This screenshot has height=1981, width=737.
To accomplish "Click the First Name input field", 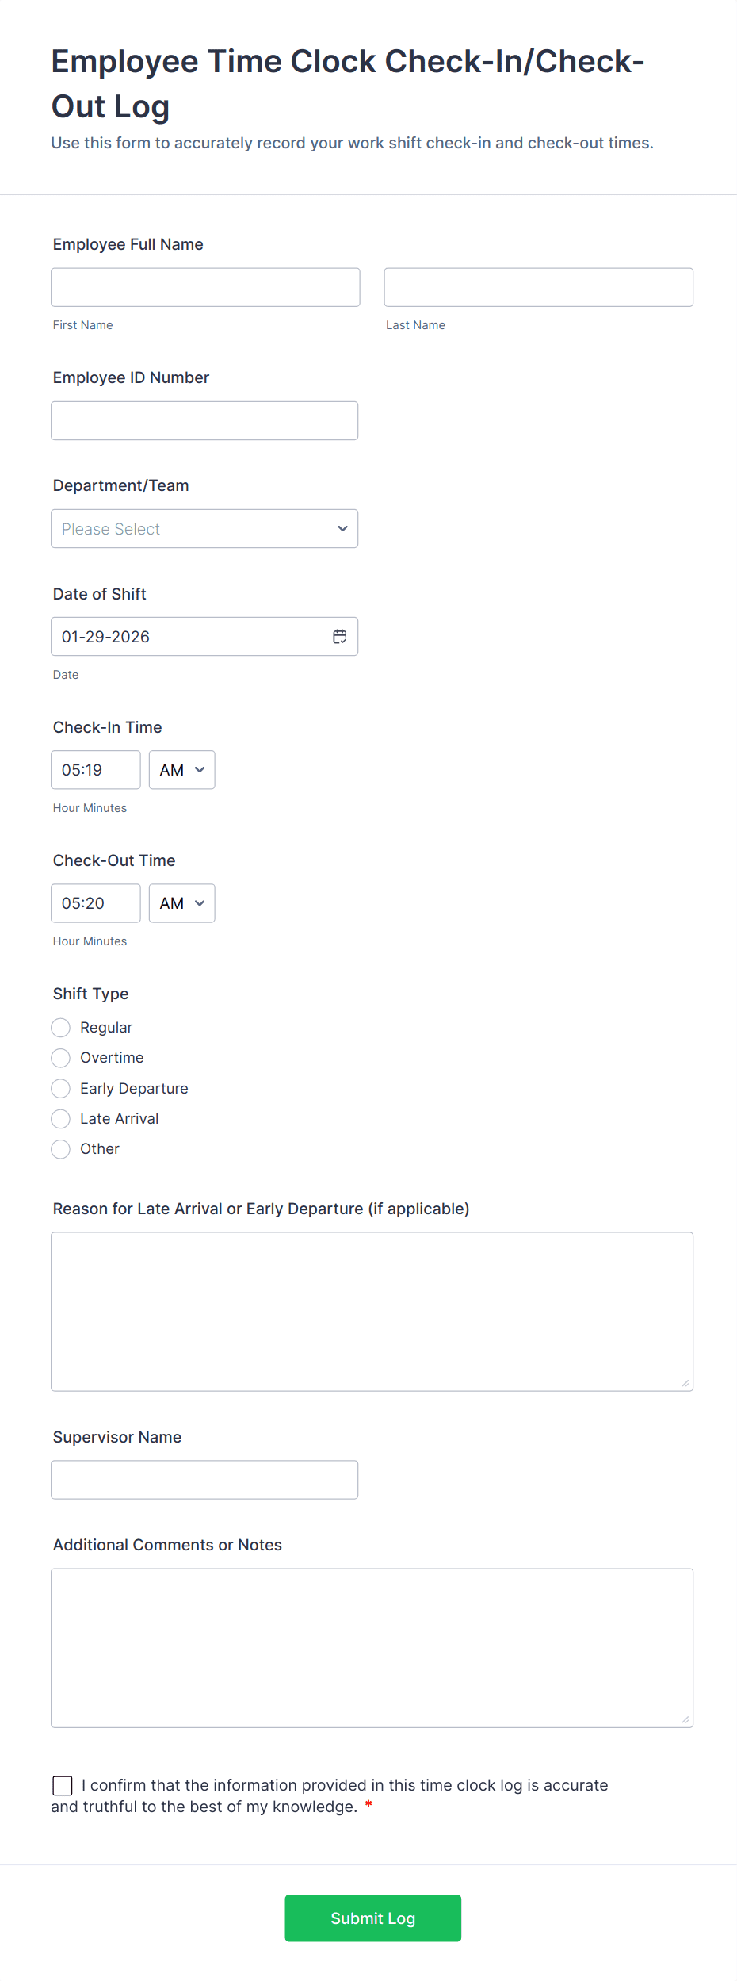I will pyautogui.click(x=204, y=286).
